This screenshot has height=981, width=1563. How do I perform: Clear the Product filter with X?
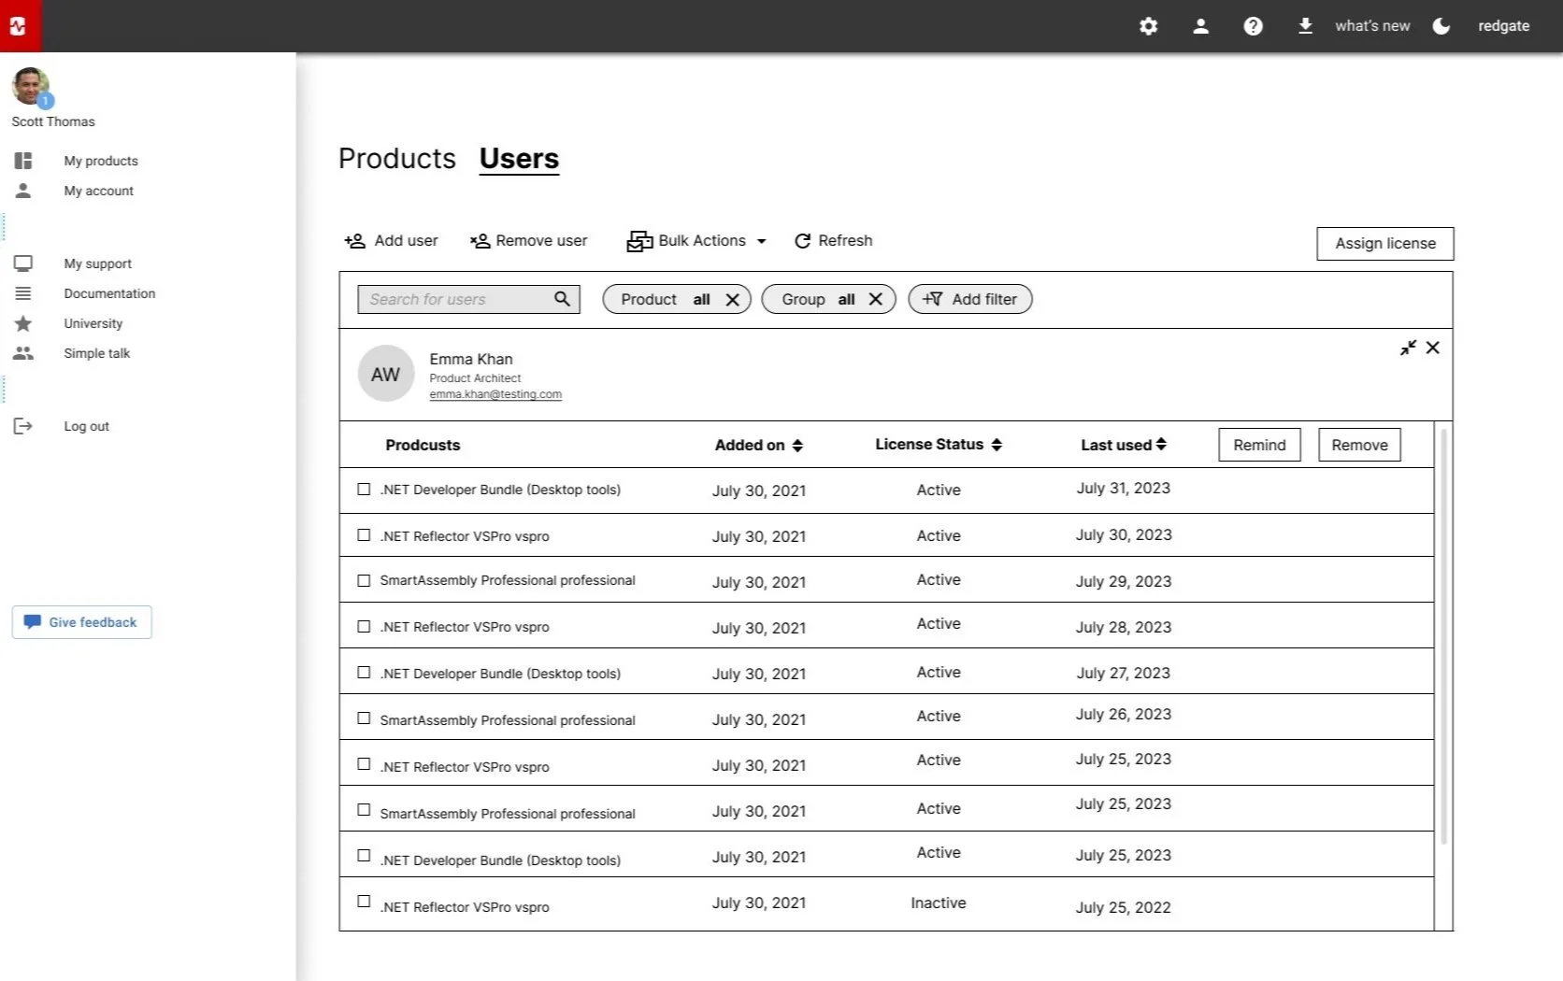coord(733,300)
